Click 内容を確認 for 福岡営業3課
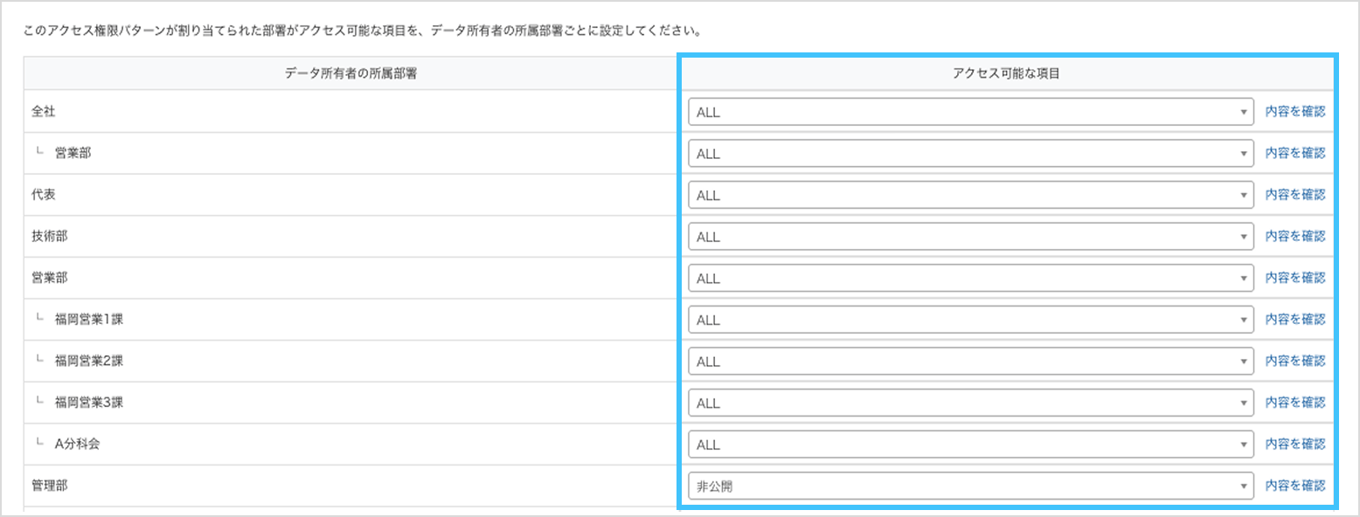 1294,403
